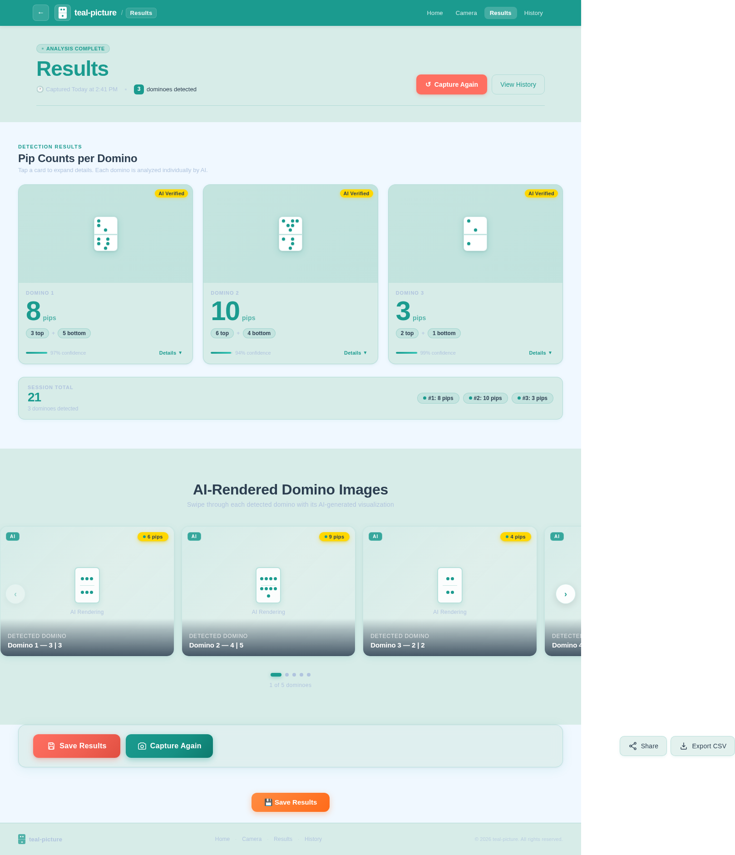Viewport: 735px width, 855px height.
Task: Click AI Verified badge on Domino 3
Action: (x=541, y=193)
